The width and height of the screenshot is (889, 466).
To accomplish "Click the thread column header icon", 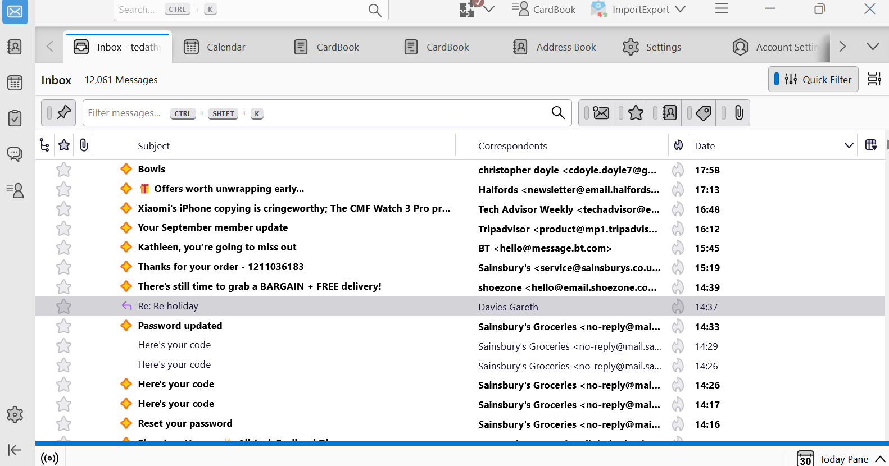I will 45,145.
